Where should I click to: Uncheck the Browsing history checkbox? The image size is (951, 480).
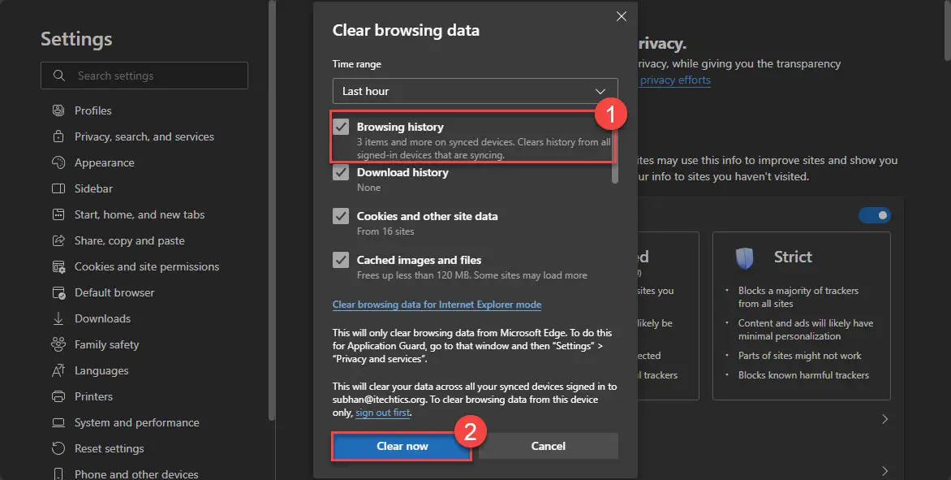click(x=342, y=127)
